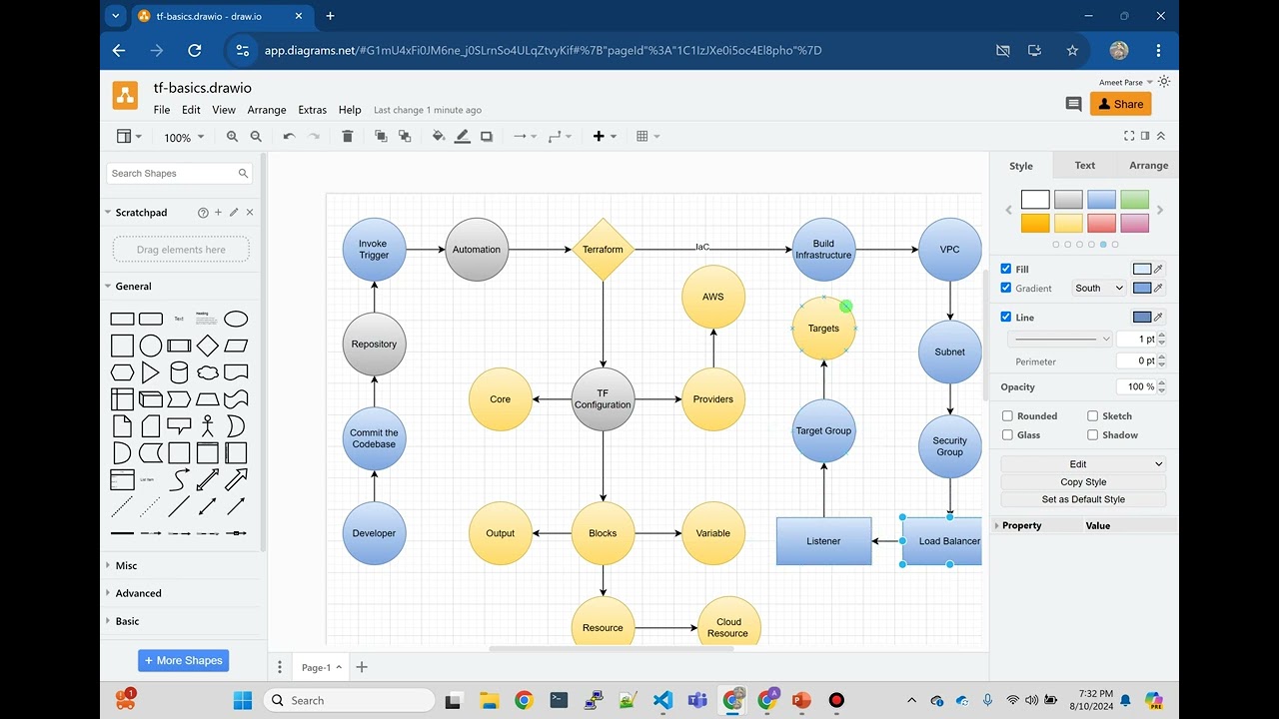Send selection to back toolbar icon
Image resolution: width=1279 pixels, height=719 pixels.
pyautogui.click(x=405, y=137)
